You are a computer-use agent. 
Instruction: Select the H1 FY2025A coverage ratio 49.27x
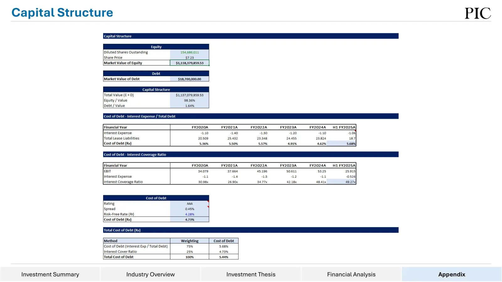[x=341, y=182]
